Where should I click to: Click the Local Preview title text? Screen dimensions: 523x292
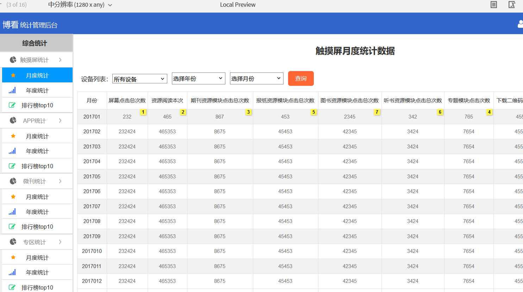coord(238,5)
